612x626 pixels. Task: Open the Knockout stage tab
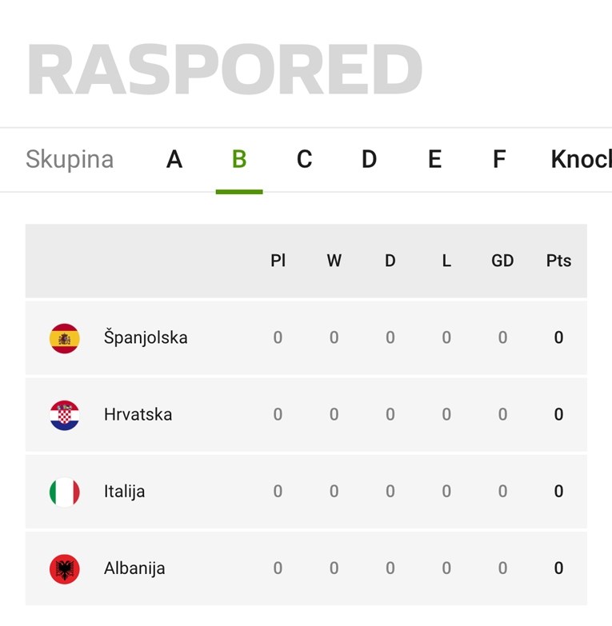582,159
